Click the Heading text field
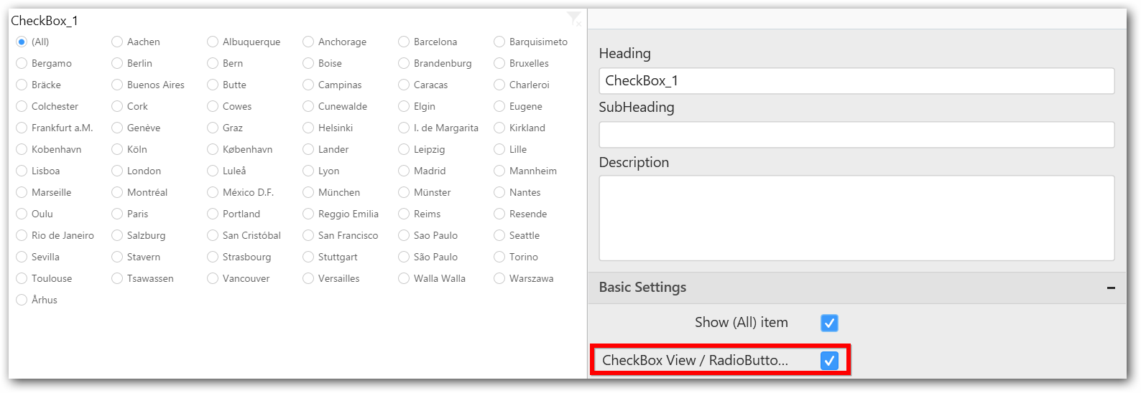The image size is (1141, 393). click(x=856, y=81)
